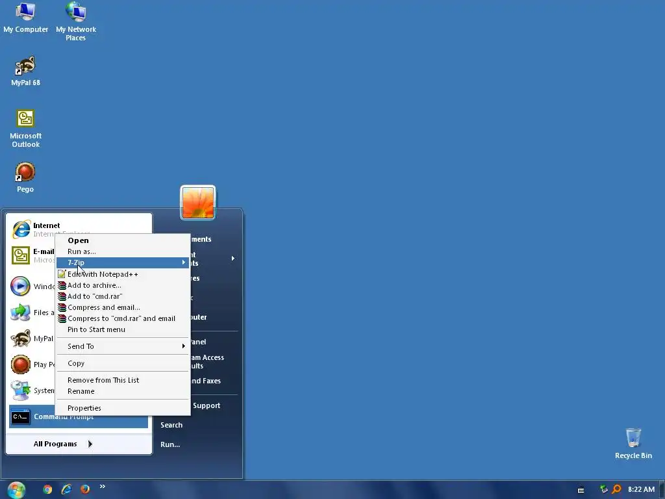Choose Rename in the context menu
This screenshot has height=499, width=665.
(123, 391)
